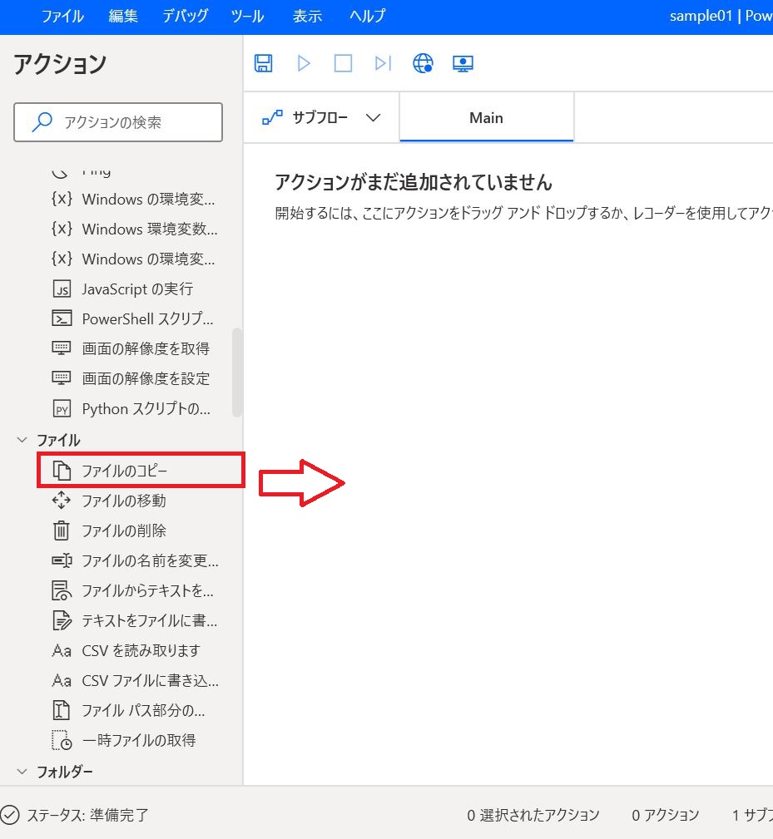Screen dimensions: 773x839
Task: Switch to the Main tab
Action: click(x=486, y=117)
